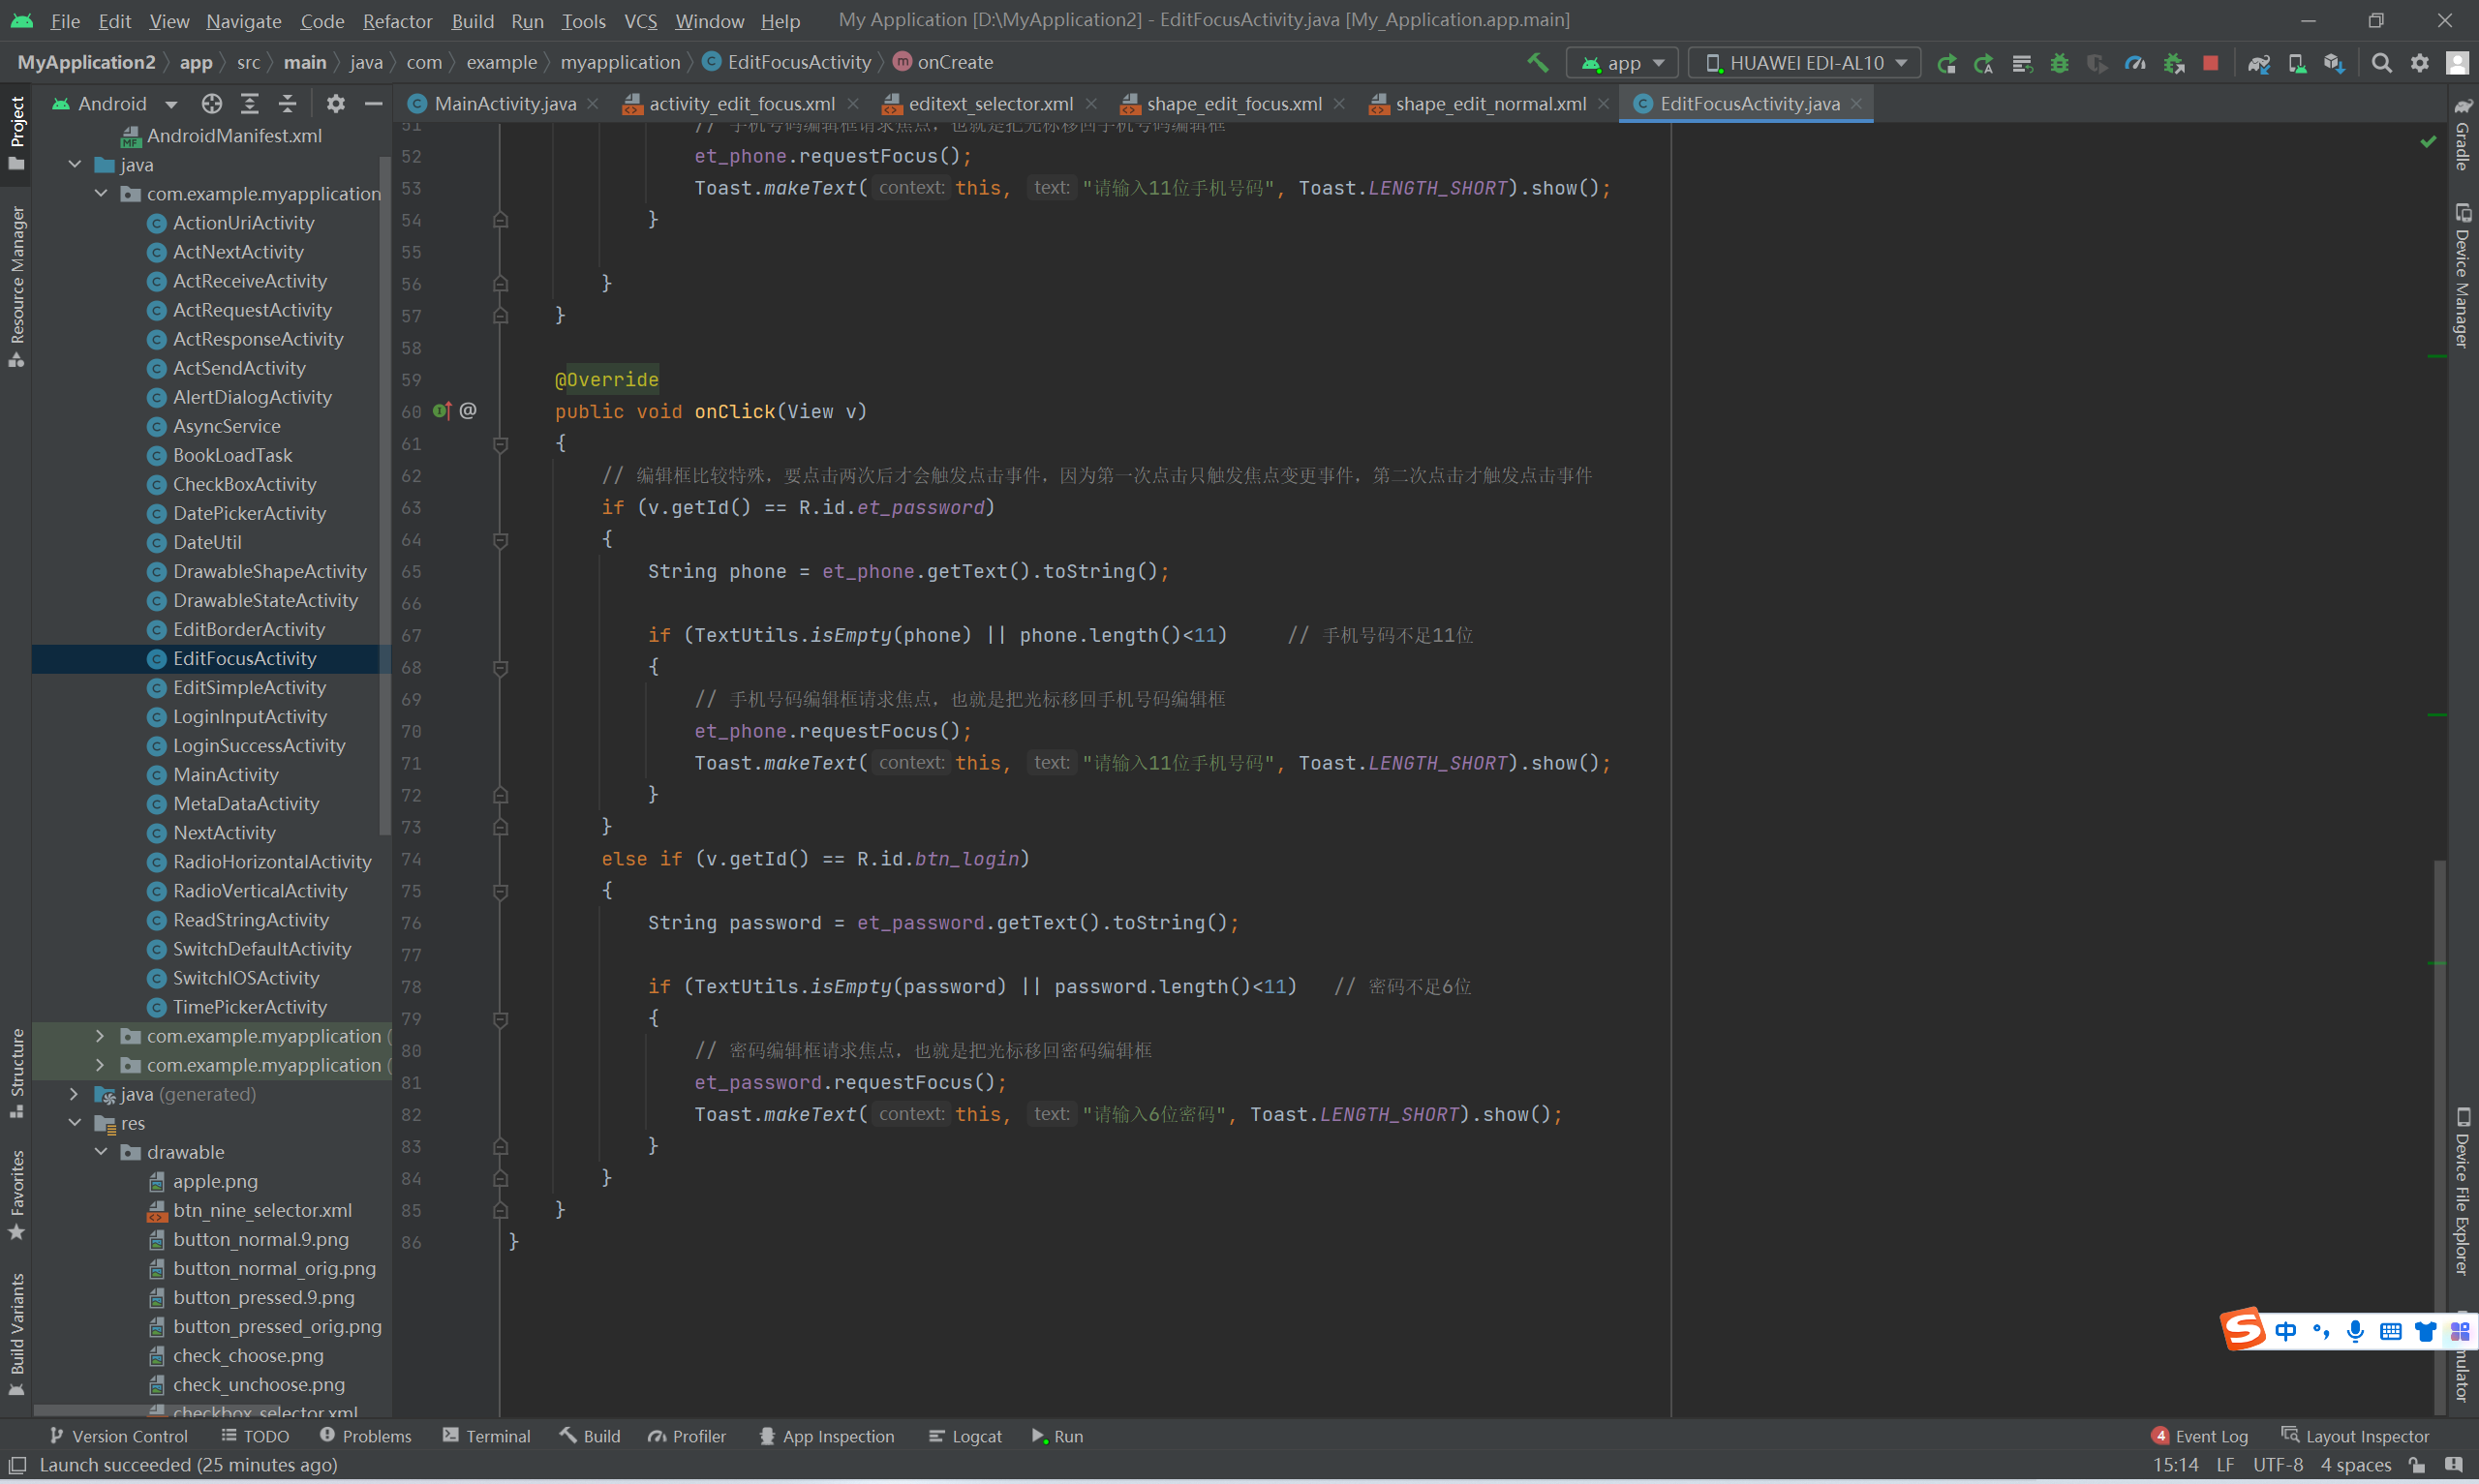The image size is (2479, 1484).
Task: Toggle fold marker at line 60 onClick
Action: (500, 444)
